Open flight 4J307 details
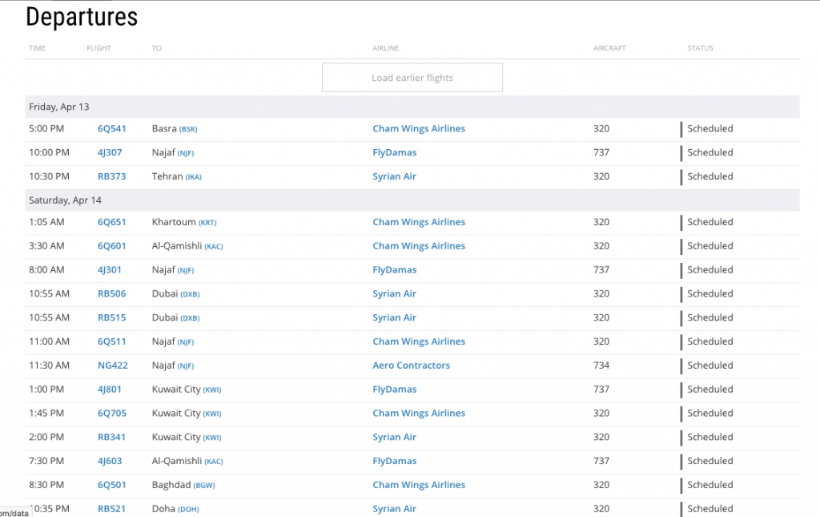The image size is (820, 517). click(x=110, y=153)
